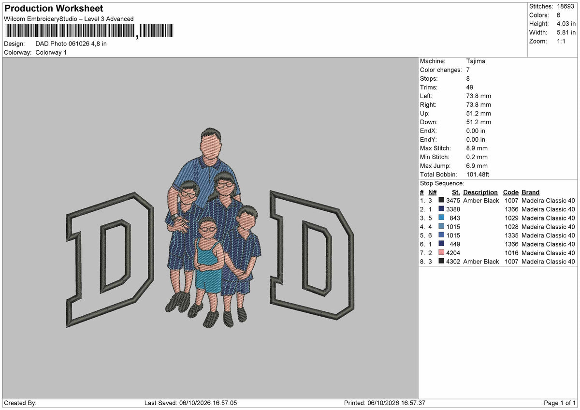Select the Trims value 49
The height and width of the screenshot is (410, 580).
click(470, 87)
